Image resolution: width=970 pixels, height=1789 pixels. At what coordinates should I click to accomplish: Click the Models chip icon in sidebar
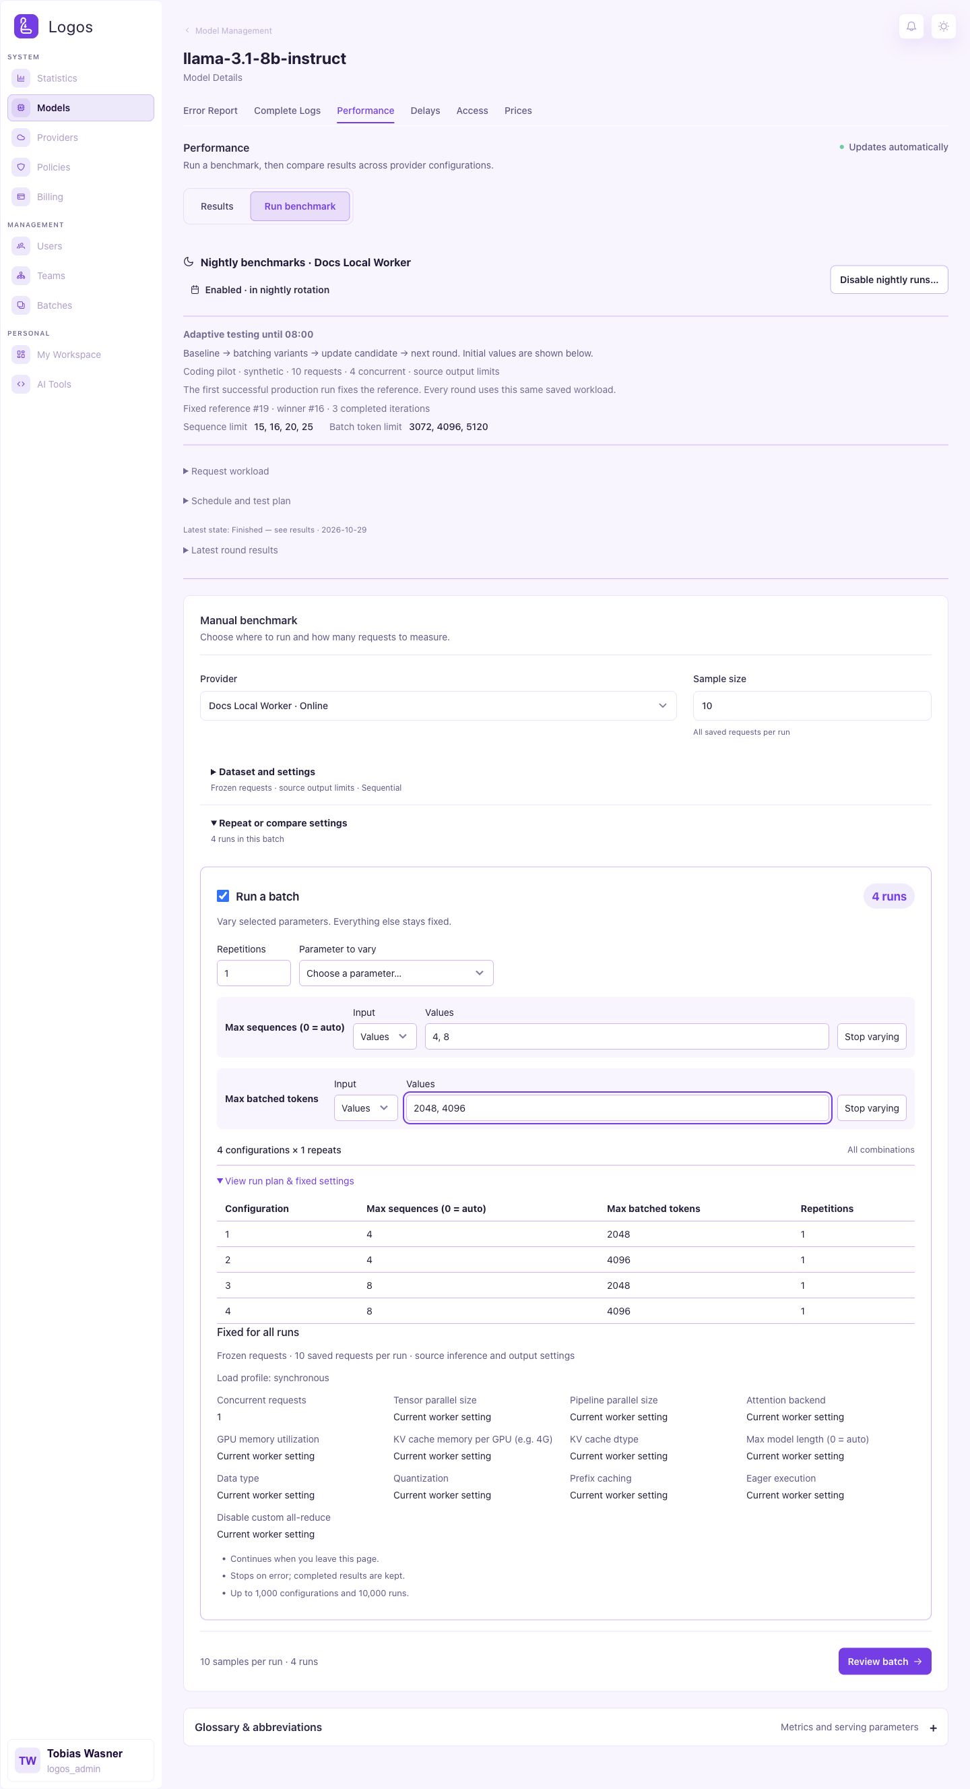[21, 108]
